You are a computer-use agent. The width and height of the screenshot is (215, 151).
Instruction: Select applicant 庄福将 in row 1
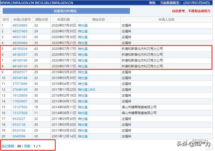tap(126, 25)
